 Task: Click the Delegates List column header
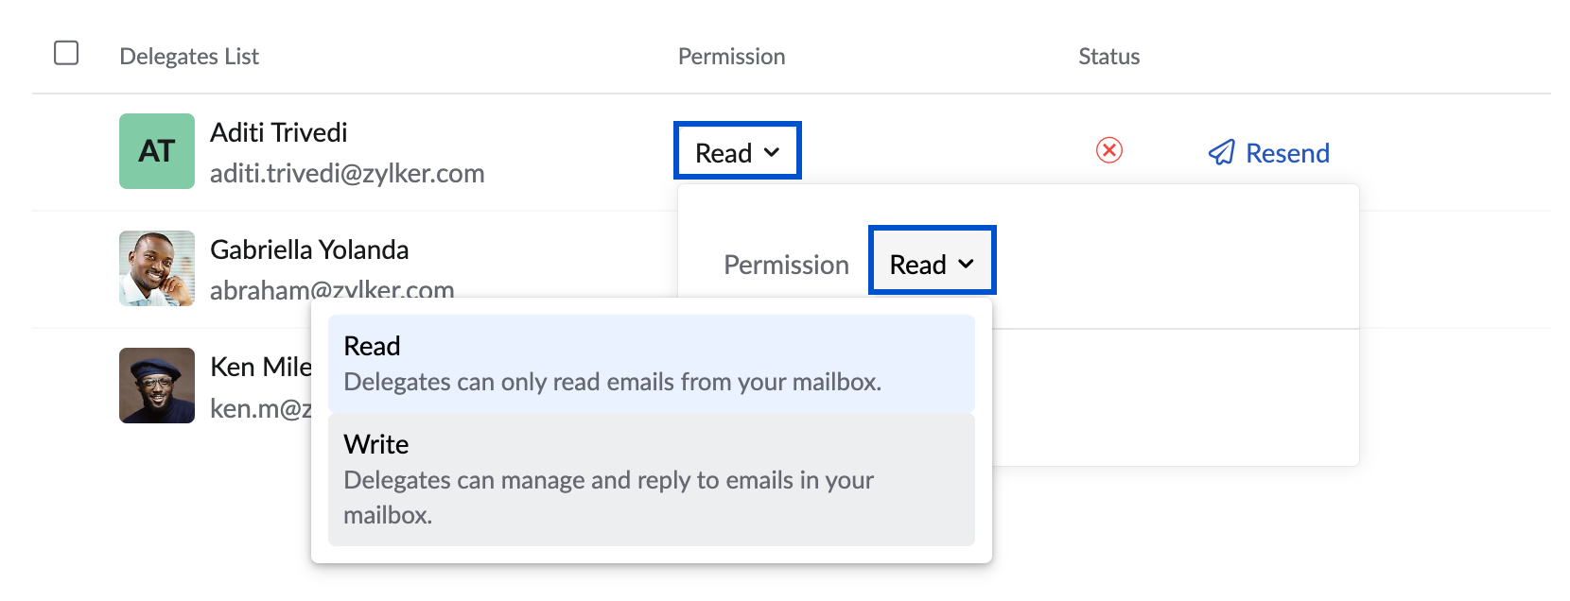coord(189,56)
